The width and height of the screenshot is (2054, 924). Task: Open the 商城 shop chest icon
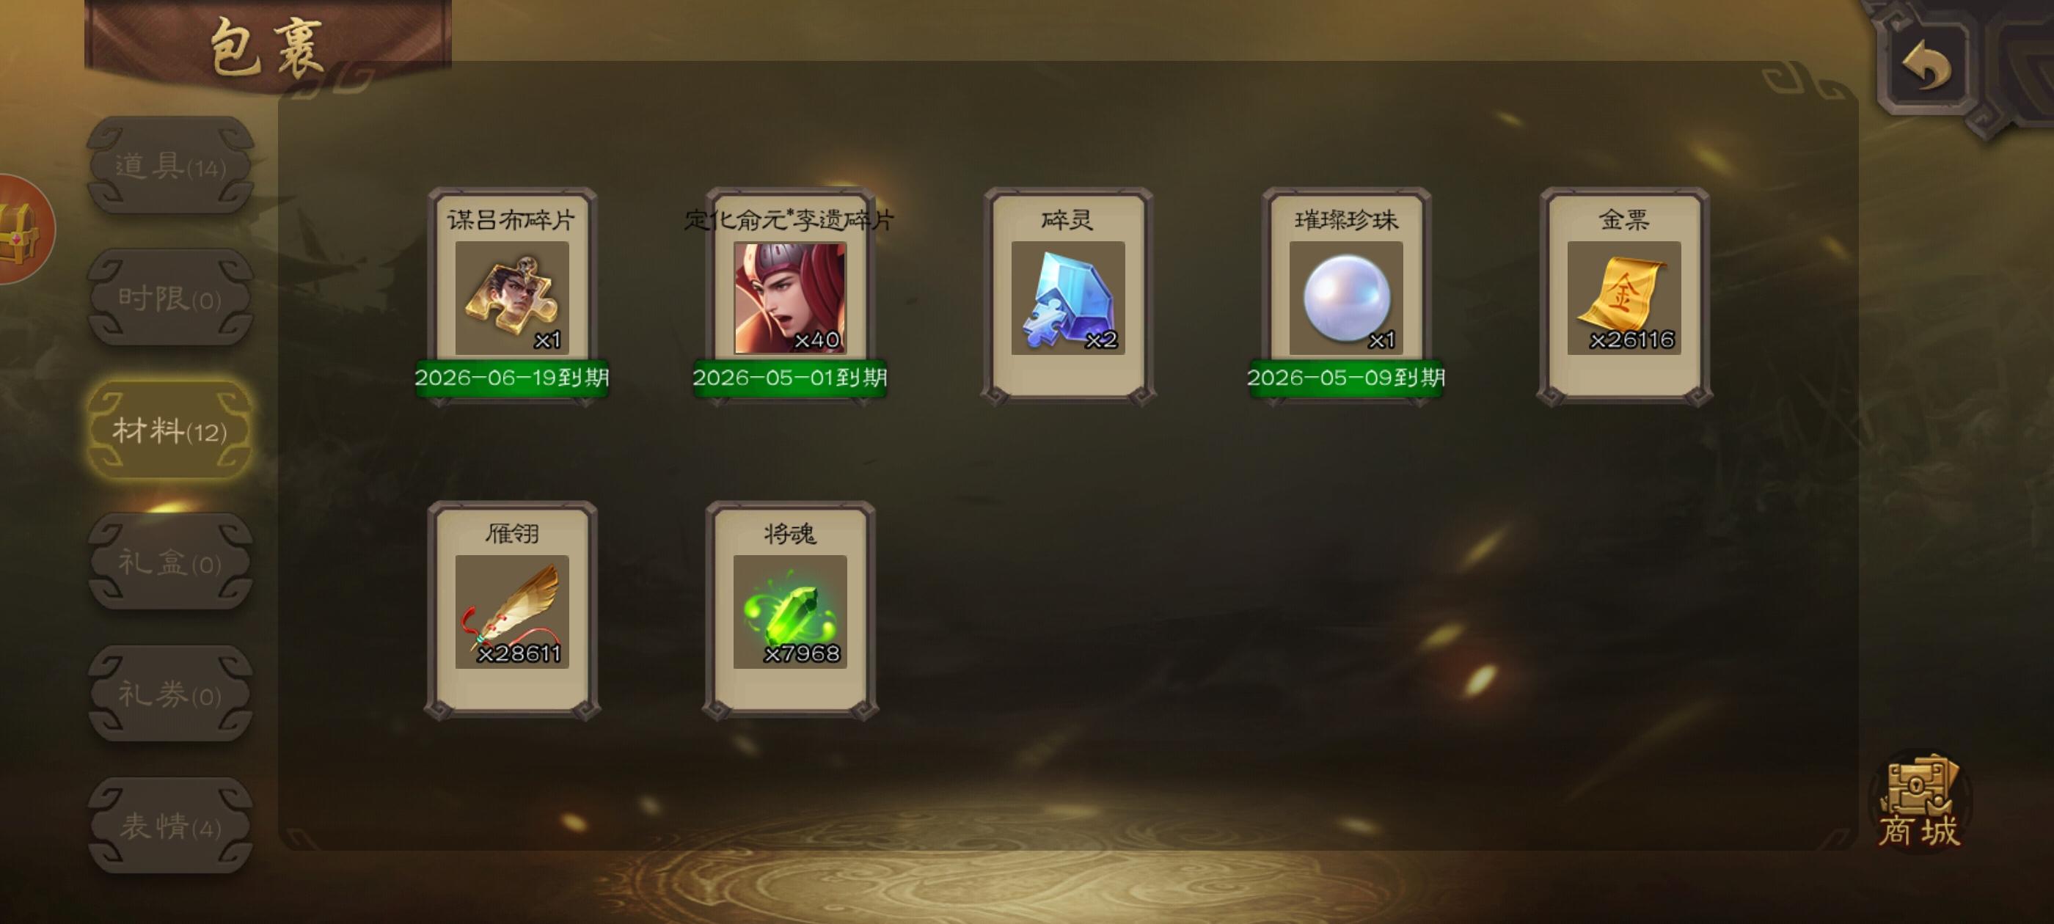1919,802
